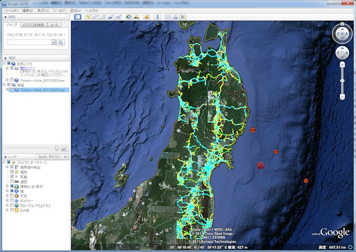Image resolution: width=356 pixels, height=252 pixels.
Task: Click the Earth ギャラリー button
Action: [x=51, y=157]
